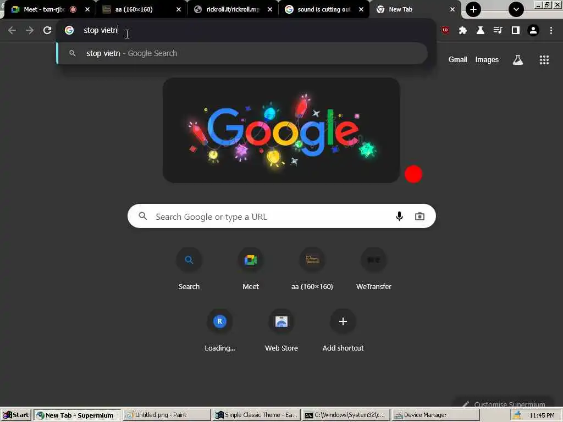Switch to the Meet tab

(x=43, y=9)
